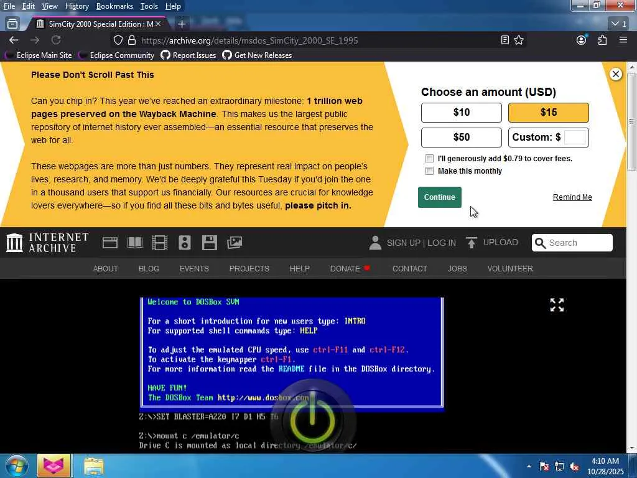637x478 pixels.
Task: Open the Video film-strip icon in Archive nav
Action: tap(160, 243)
